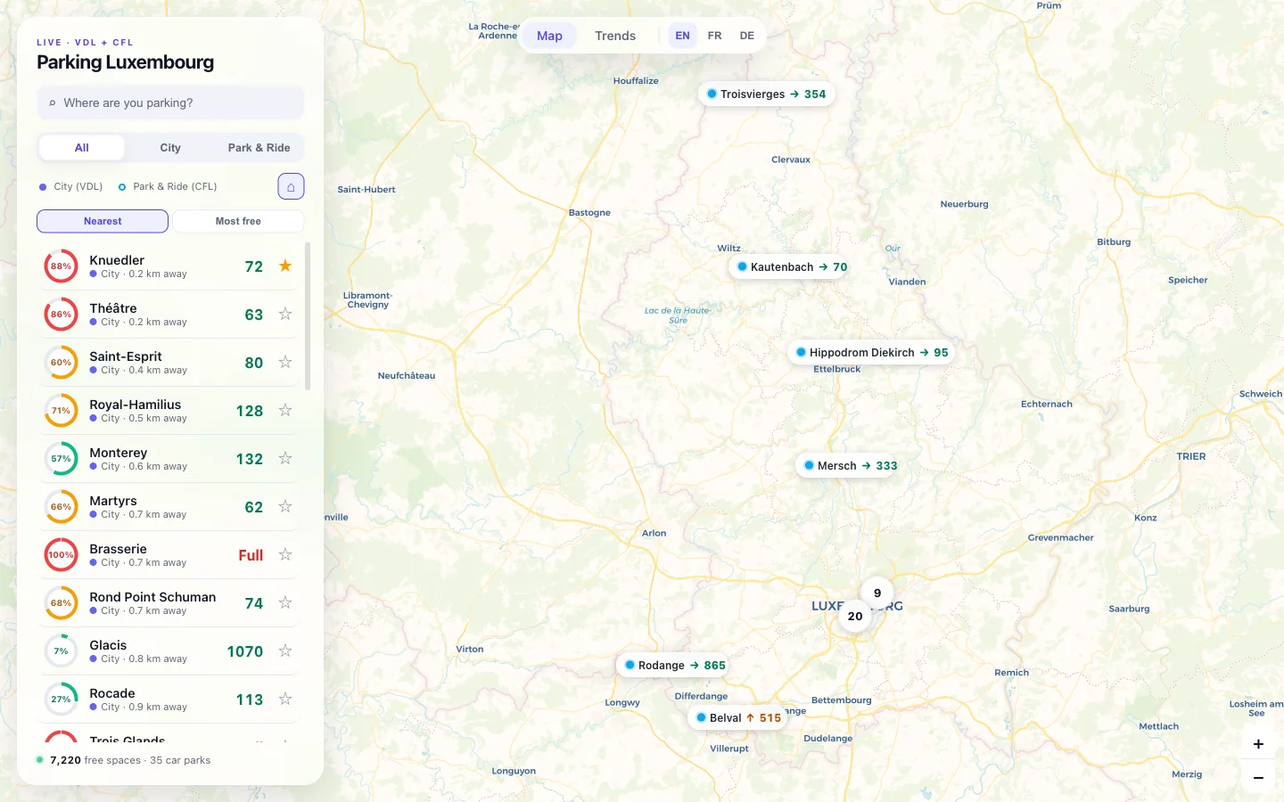This screenshot has width=1284, height=802.
Task: Expand the cluster of 20 car parks
Action: (855, 616)
